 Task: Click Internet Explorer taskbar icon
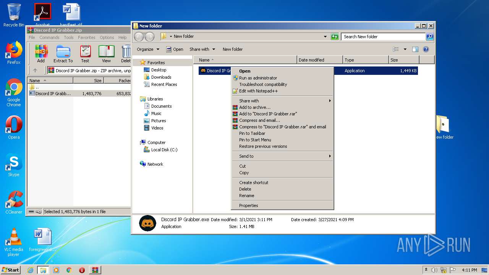click(x=30, y=270)
